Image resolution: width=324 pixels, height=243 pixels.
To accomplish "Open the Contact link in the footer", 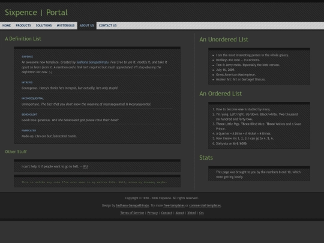I will pos(167,213).
